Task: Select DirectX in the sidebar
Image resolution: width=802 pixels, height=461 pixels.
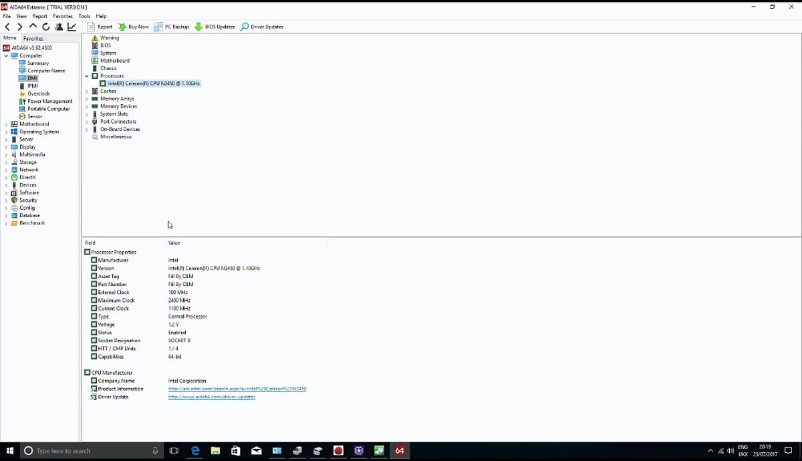Action: click(x=27, y=178)
